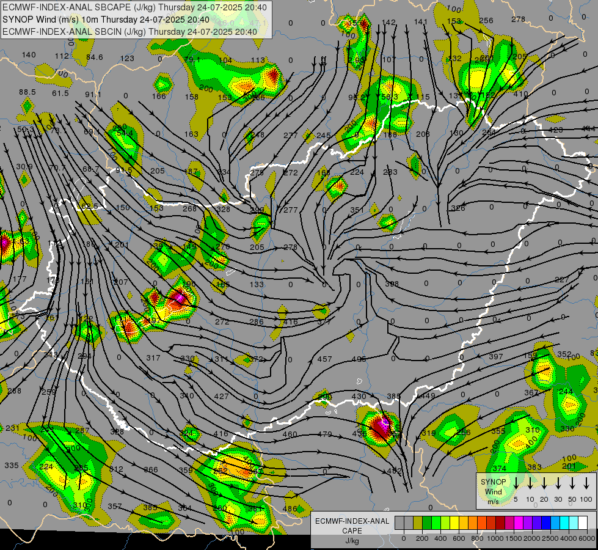The height and width of the screenshot is (550, 598).
Task: Click the CAPE legend caption
Action: pos(352,531)
